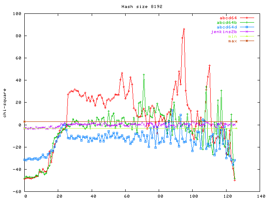This screenshot has width=268, height=201.
Task: Click the green abcd64b legend line sample
Action: pyautogui.click(x=247, y=23)
